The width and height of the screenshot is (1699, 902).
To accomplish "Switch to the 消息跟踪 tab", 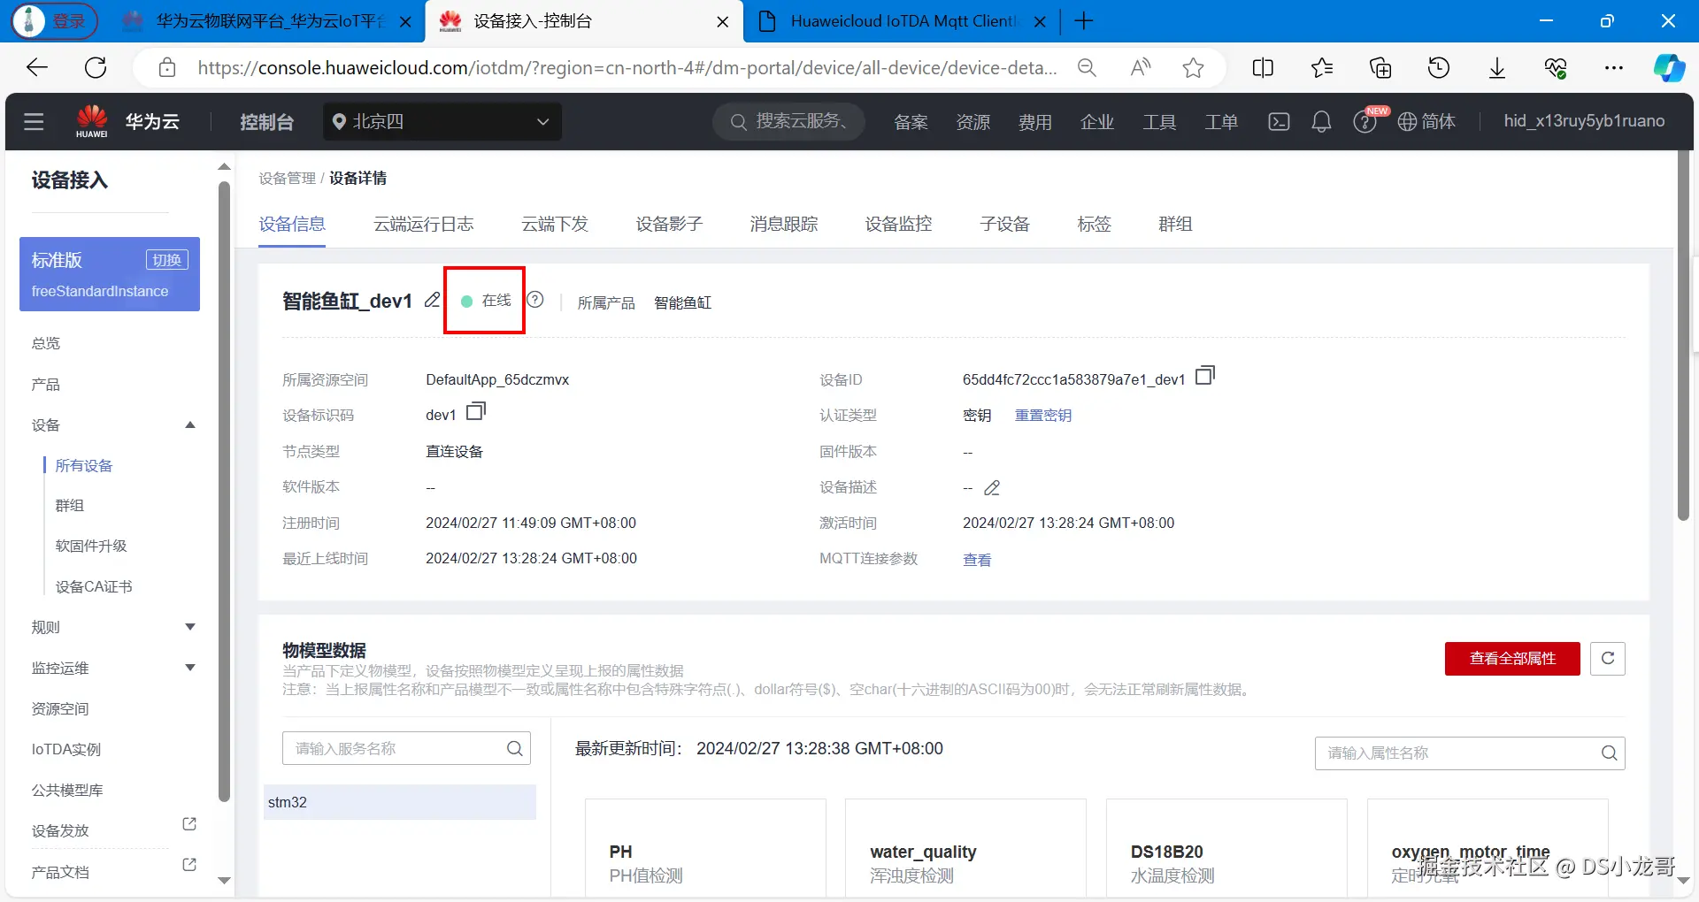I will coord(784,225).
